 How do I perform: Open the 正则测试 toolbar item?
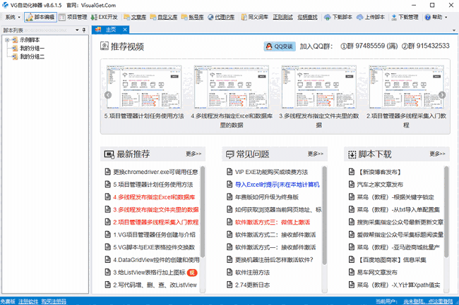click(x=283, y=15)
